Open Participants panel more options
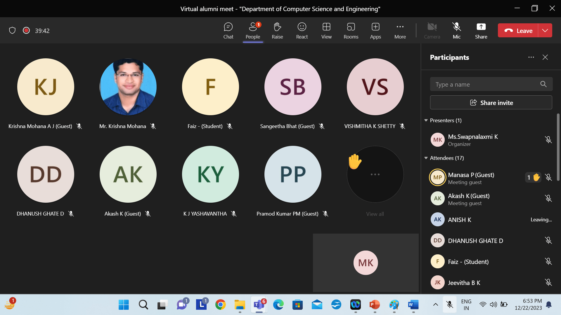561x315 pixels. tap(531, 57)
